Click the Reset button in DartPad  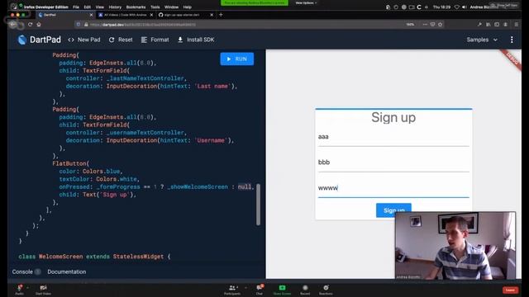121,40
